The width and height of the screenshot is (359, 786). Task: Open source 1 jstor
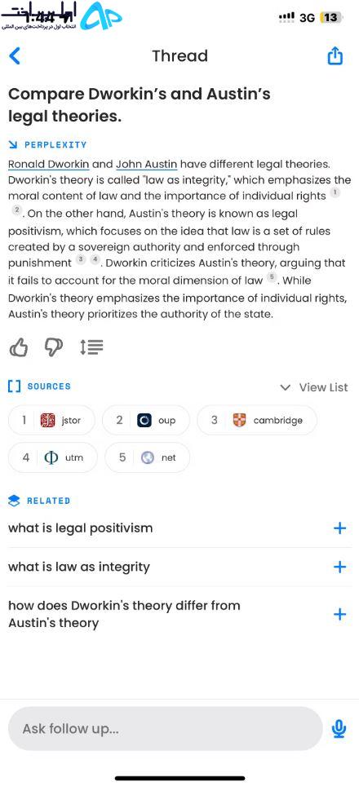tap(51, 420)
